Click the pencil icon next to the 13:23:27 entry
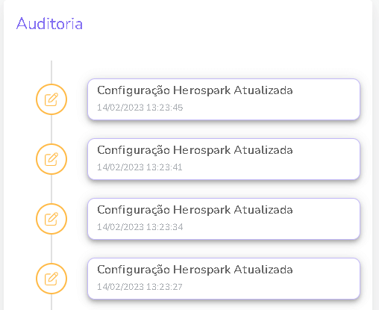 pyautogui.click(x=51, y=279)
